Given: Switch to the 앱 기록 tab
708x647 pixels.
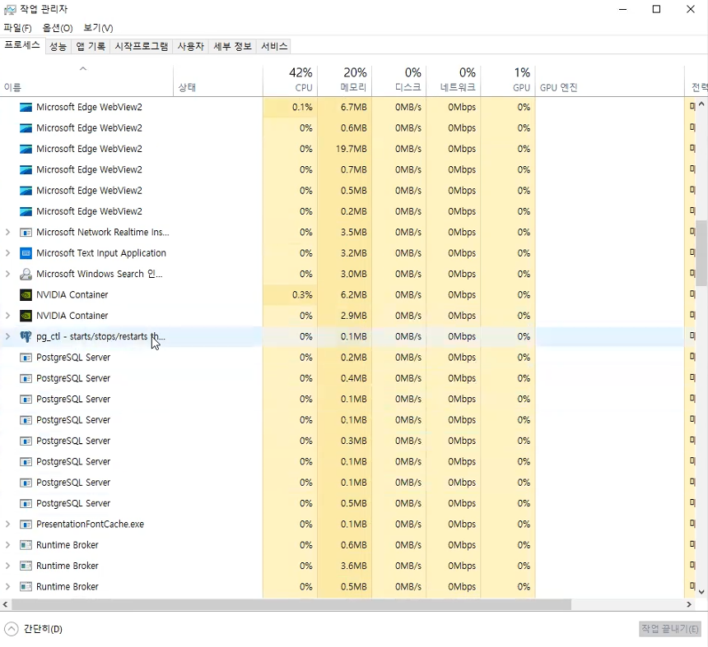Looking at the screenshot, I should (91, 46).
